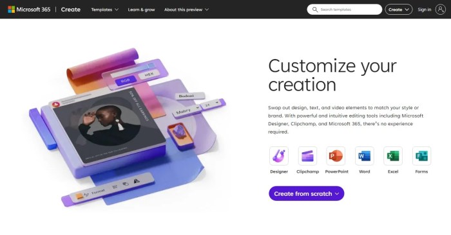
Task: Launch the PowerPoint app icon
Action: 336,156
